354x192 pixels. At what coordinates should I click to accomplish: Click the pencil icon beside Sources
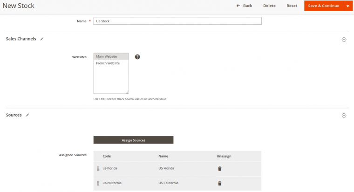tap(27, 115)
